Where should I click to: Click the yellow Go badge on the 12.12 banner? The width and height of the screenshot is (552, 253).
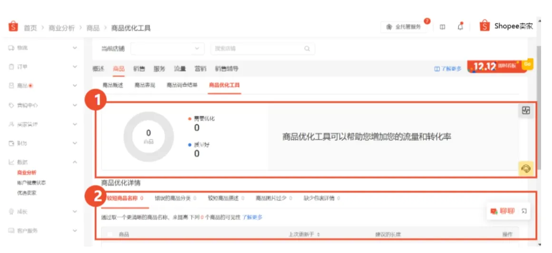(527, 64)
